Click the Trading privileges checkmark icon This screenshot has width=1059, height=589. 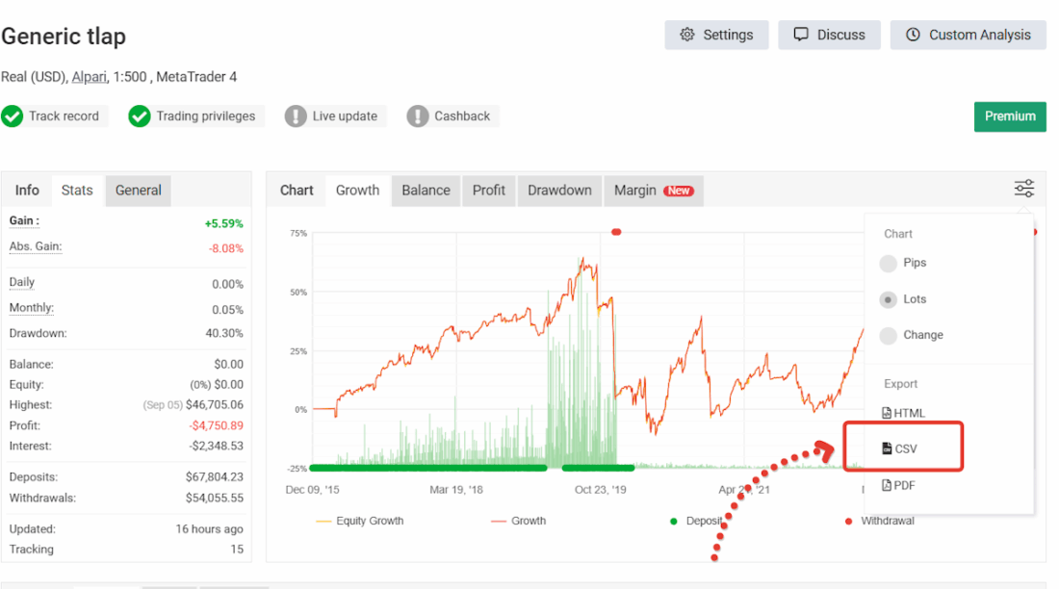point(140,116)
